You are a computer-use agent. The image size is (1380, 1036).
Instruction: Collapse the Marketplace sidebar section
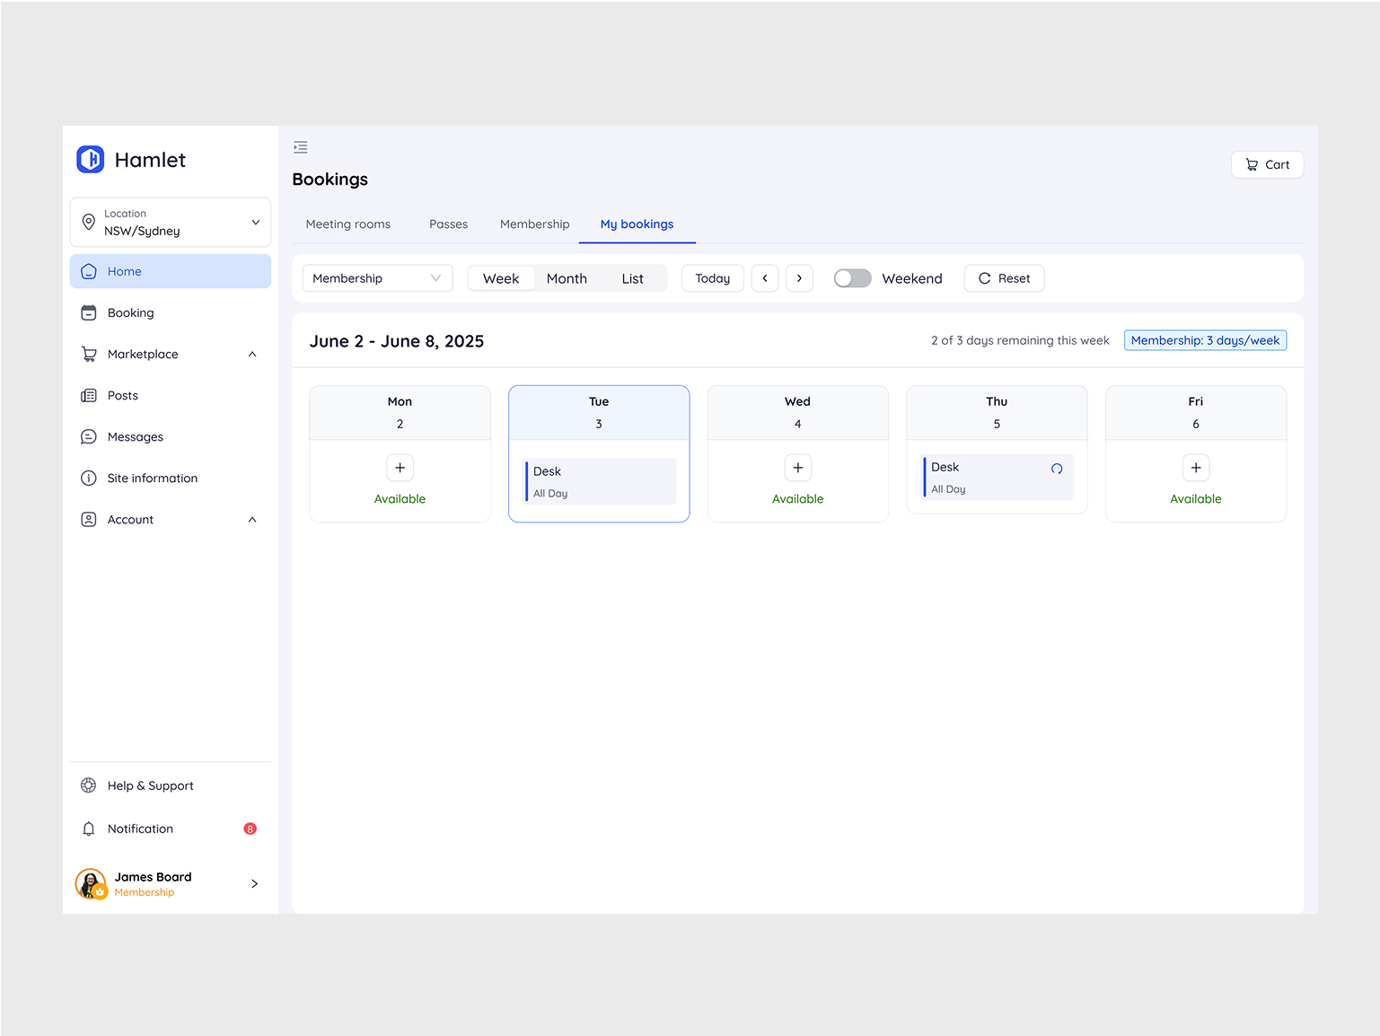(252, 355)
